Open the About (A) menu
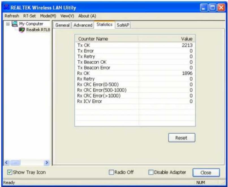 (87, 16)
